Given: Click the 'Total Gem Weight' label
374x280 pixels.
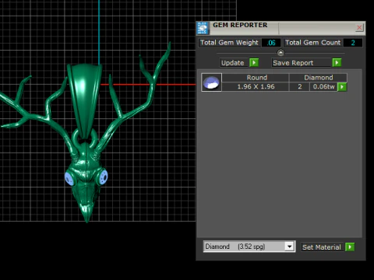Looking at the screenshot, I should [229, 43].
